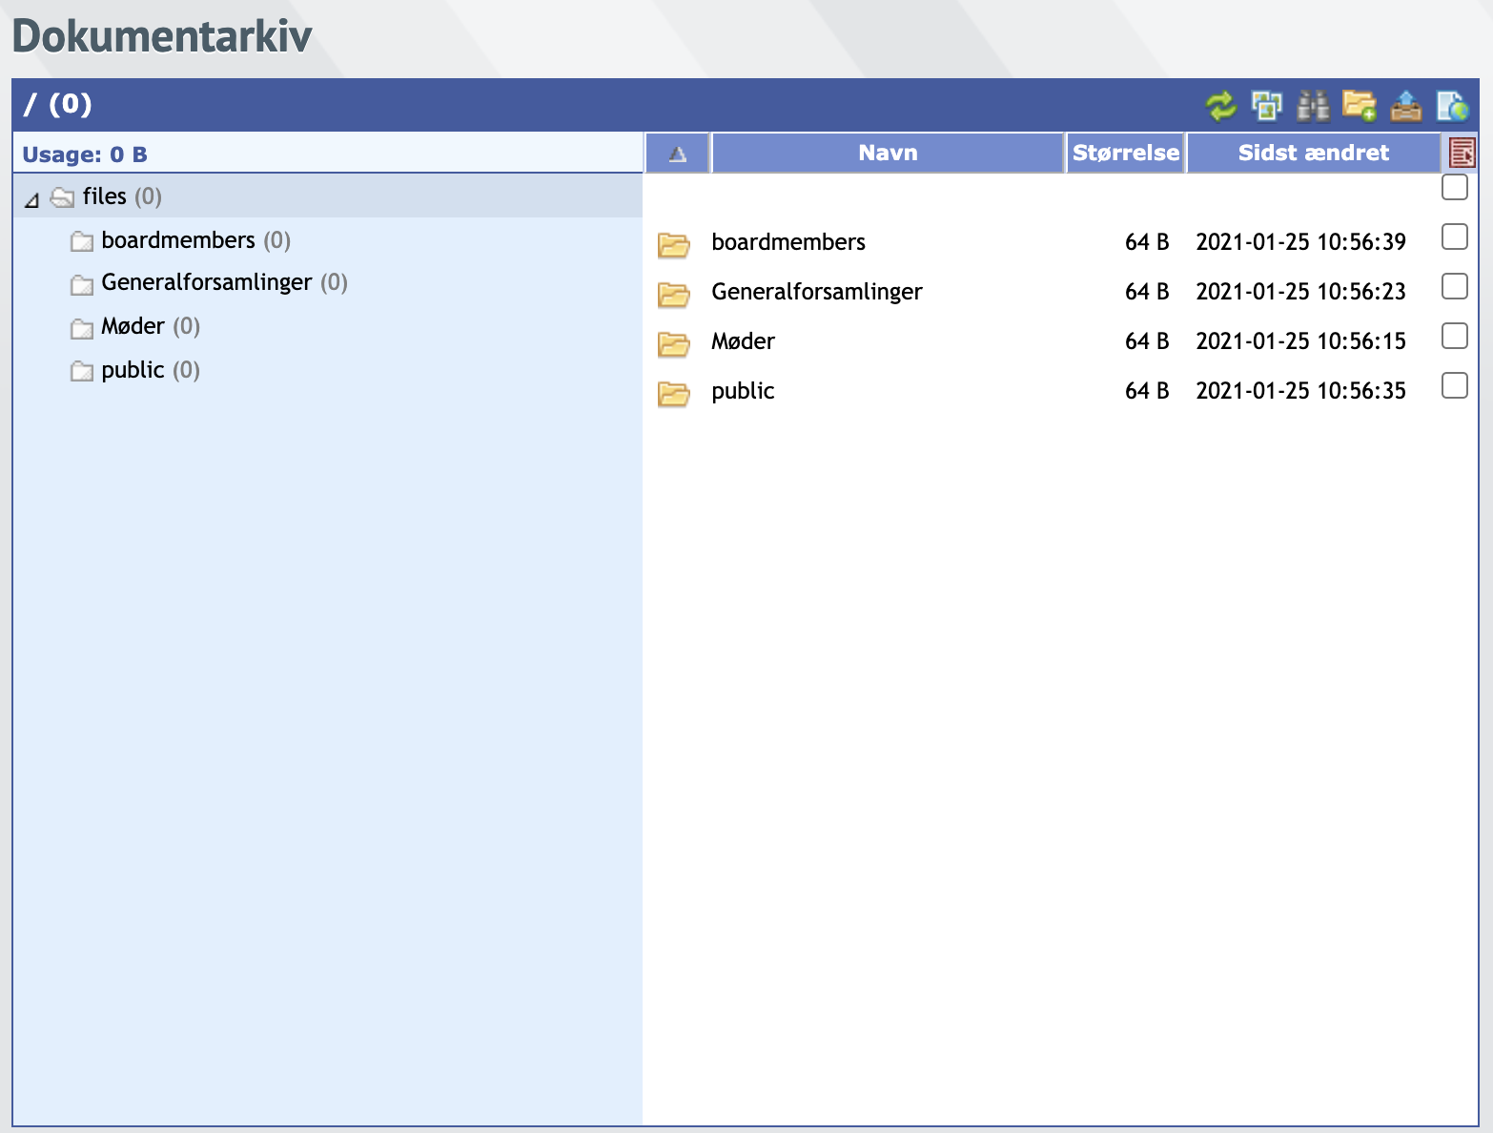Switch to thumbnail view via pictures icon
This screenshot has width=1493, height=1133.
pos(1266,105)
